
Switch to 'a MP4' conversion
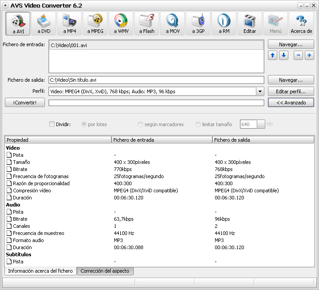point(69,24)
